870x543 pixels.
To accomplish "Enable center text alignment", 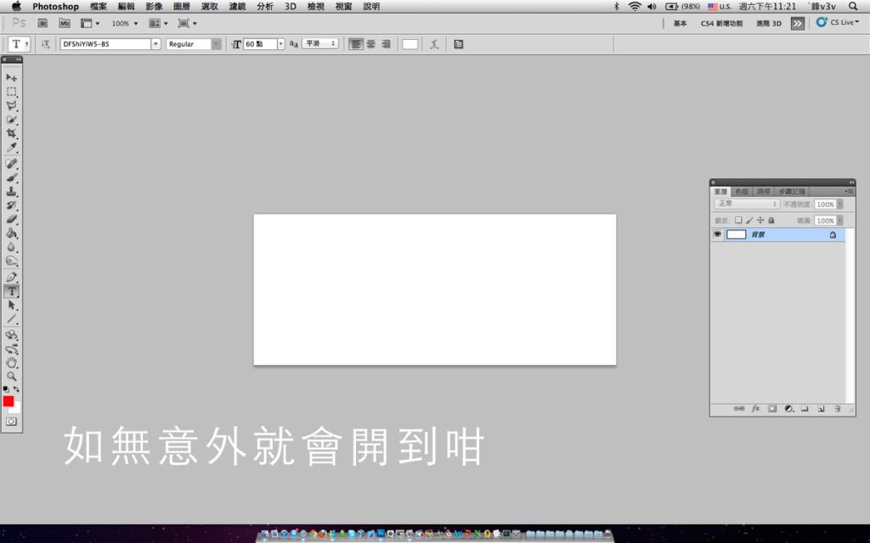I will [371, 44].
